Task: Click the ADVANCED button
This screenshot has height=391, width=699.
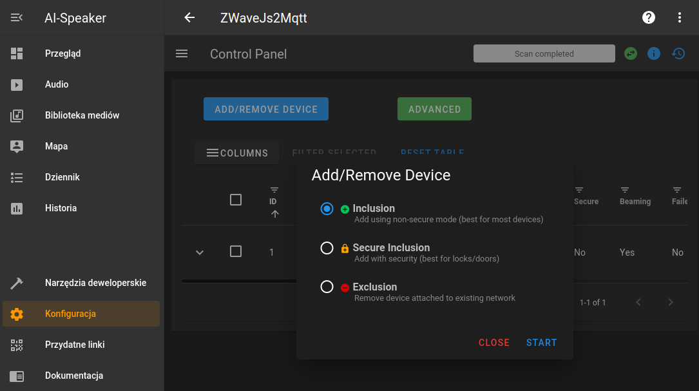Action: [x=435, y=110]
